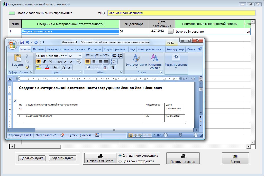Click the date picker '...' button
265x177 pixels.
170,31
